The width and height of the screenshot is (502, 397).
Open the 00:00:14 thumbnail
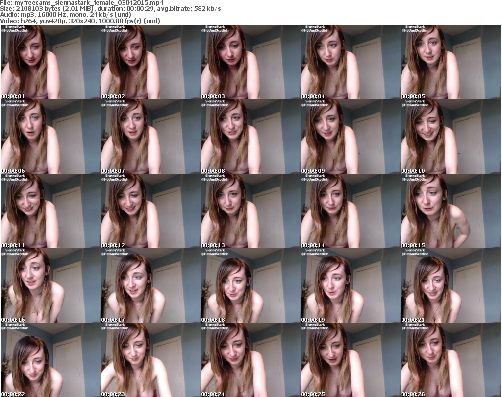(x=351, y=211)
